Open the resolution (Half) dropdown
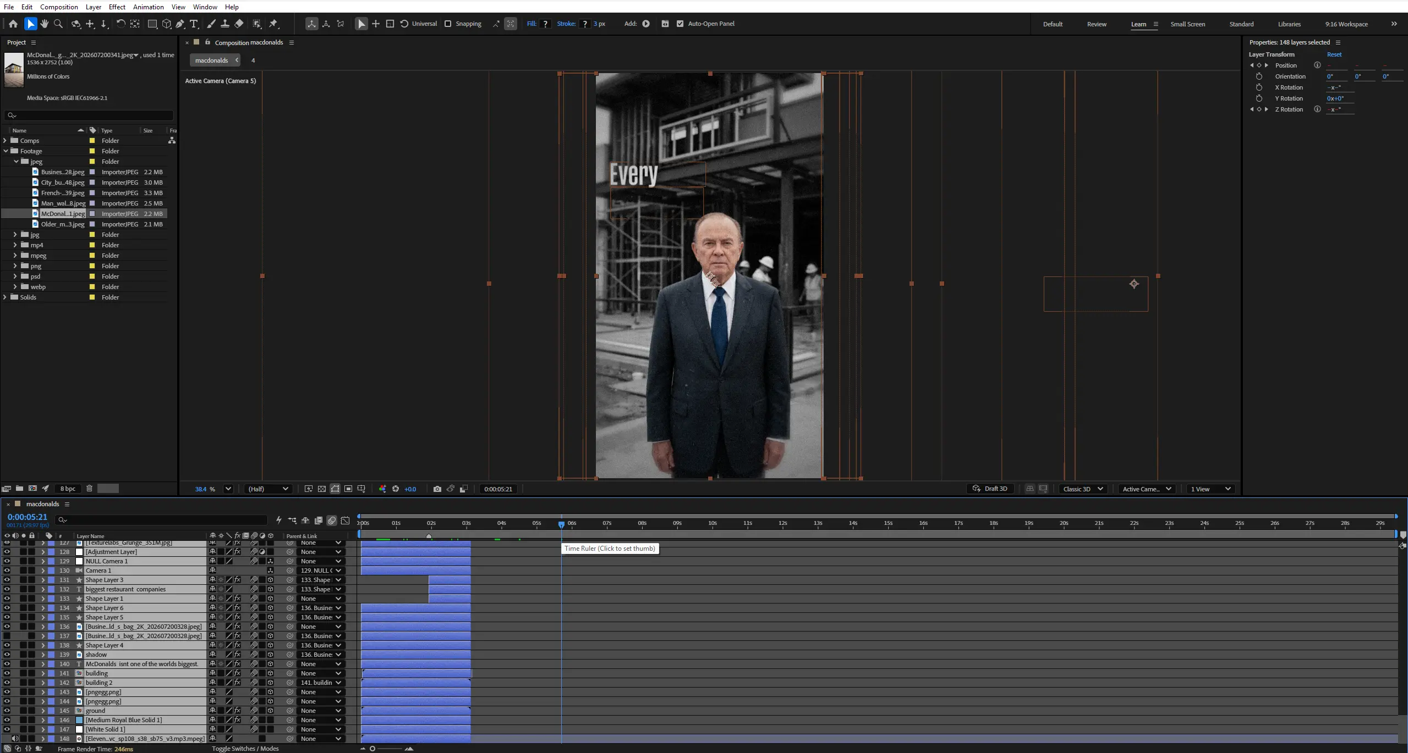This screenshot has width=1408, height=753. (268, 489)
